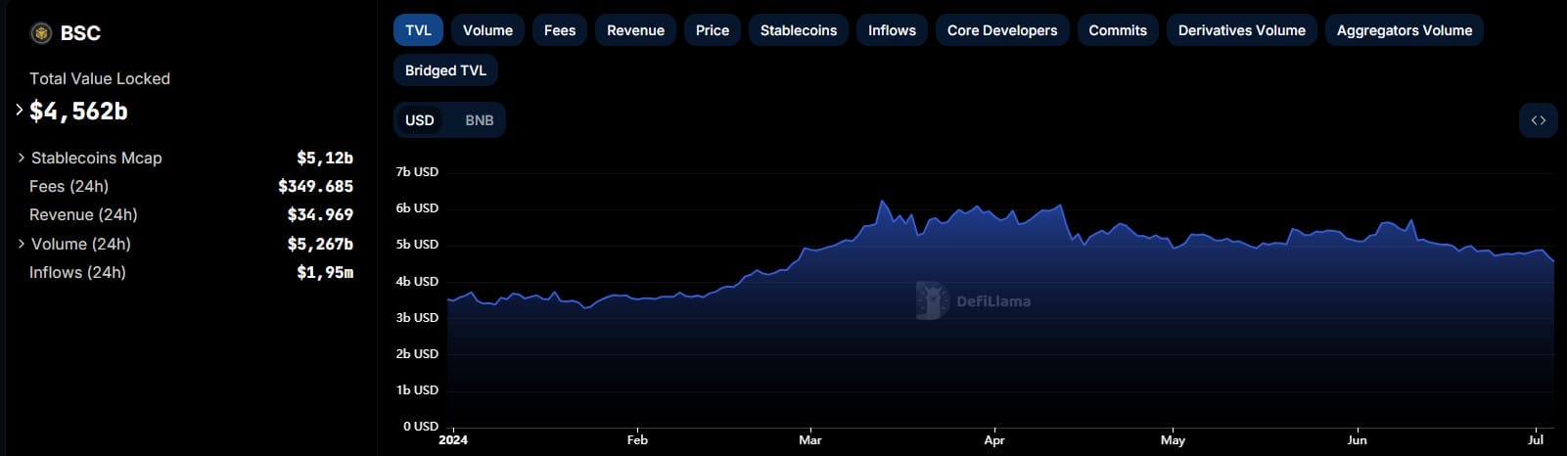Switch chart denomination to USD

click(x=420, y=120)
